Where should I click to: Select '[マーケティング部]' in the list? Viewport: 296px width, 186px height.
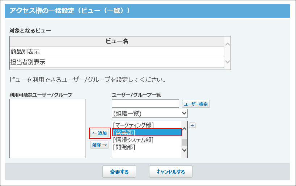[x=147, y=125]
